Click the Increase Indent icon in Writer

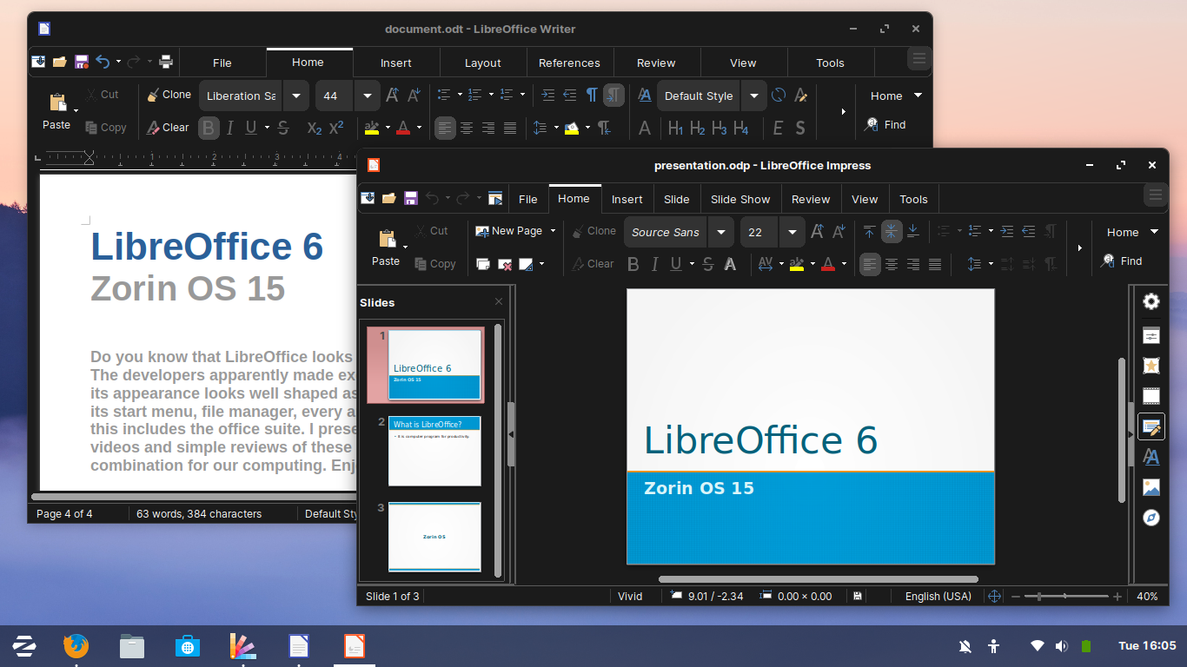click(548, 96)
